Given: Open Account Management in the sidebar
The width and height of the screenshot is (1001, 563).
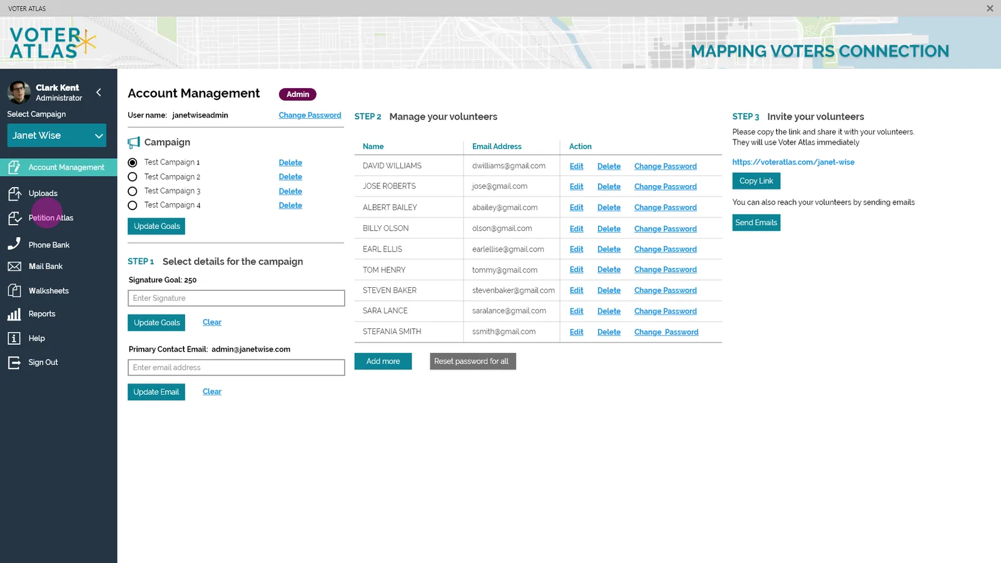Looking at the screenshot, I should coord(59,167).
